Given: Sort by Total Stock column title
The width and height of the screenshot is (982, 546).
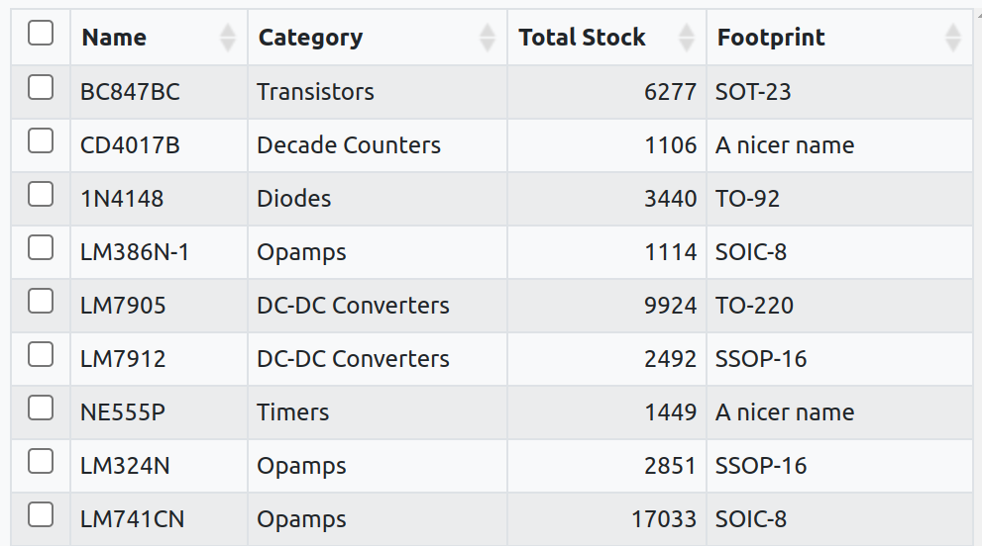Looking at the screenshot, I should [x=582, y=38].
